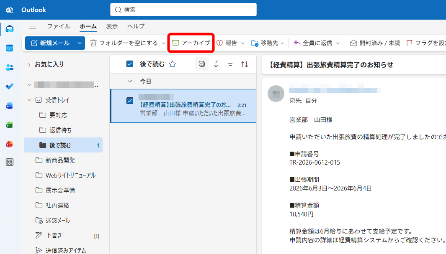Switch to the ホーム tab
The height and width of the screenshot is (254, 446).
88,26
